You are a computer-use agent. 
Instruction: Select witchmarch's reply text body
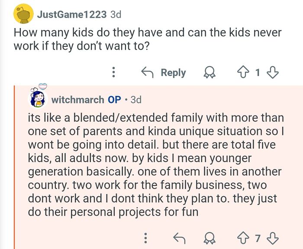[x=156, y=165]
